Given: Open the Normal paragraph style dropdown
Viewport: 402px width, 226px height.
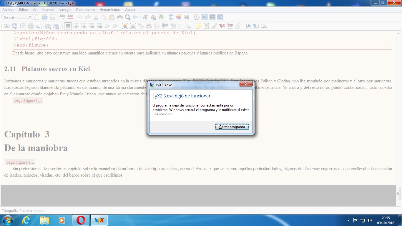Looking at the screenshot, I should 18,17.
